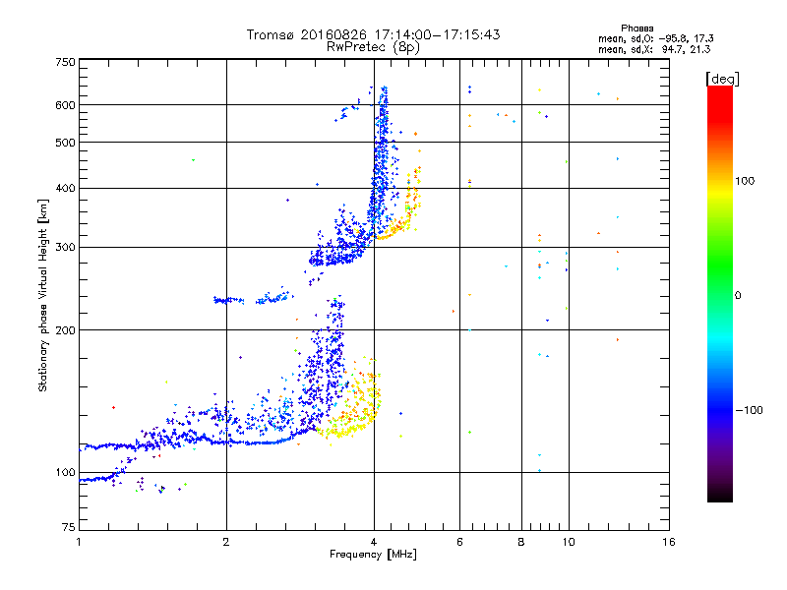Click the colorbar tick label '-100'
The height and width of the screenshot is (590, 787).
749,410
